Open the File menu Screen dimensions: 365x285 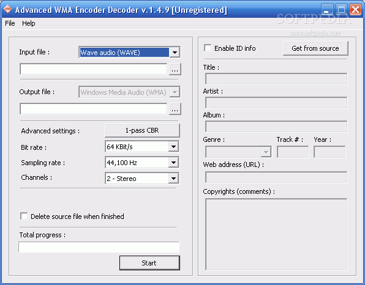click(x=10, y=23)
